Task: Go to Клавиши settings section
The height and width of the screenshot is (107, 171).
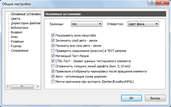Action: [x=17, y=41]
